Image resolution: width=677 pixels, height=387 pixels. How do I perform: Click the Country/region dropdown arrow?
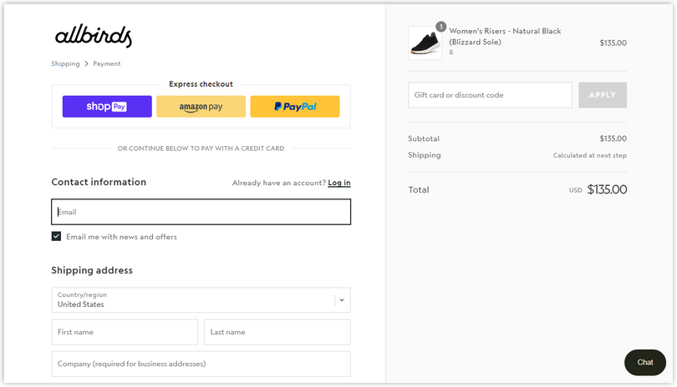pos(342,300)
